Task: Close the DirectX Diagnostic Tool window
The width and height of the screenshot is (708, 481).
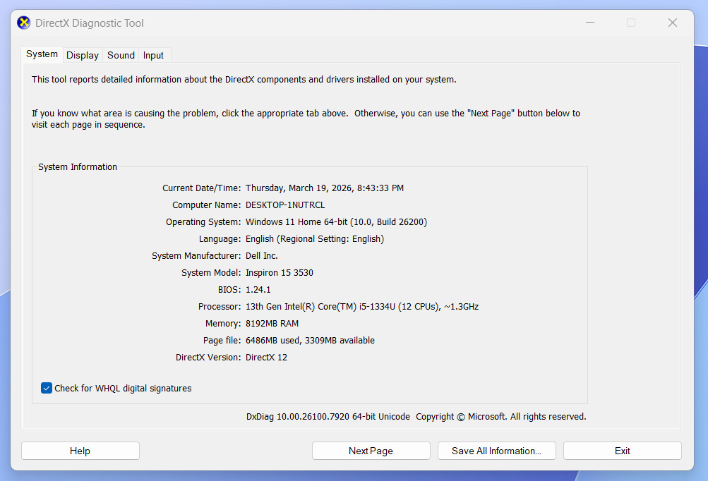Action: click(x=673, y=23)
